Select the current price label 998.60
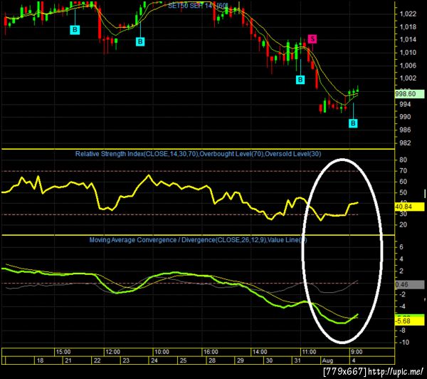This screenshot has width=427, height=379. point(409,94)
